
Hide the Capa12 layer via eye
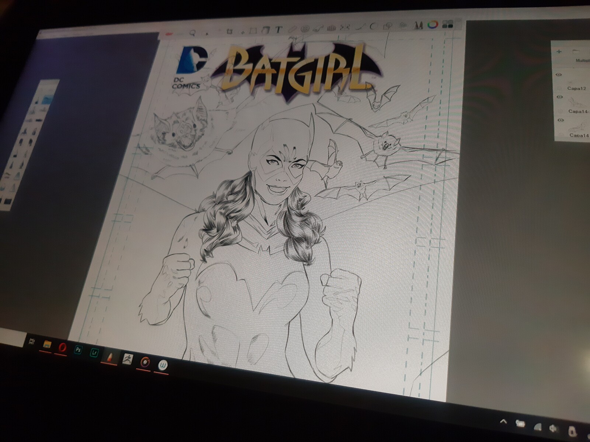(559, 75)
